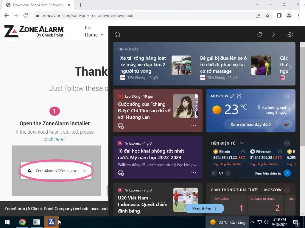
Task: Open the notification center icon
Action: tap(295, 222)
